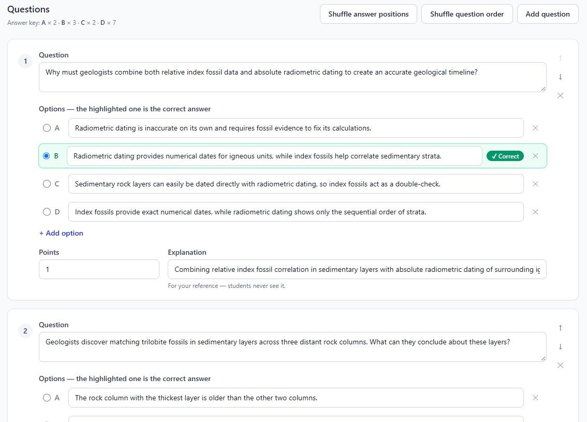Click Shuffle answer positions button
This screenshot has width=587, height=422.
coord(369,14)
